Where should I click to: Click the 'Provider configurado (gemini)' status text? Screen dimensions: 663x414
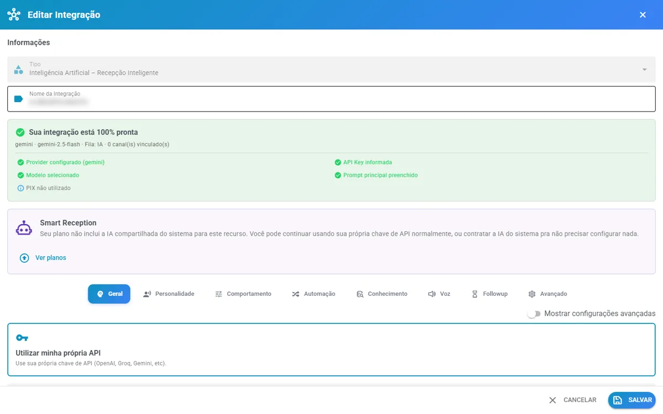(65, 162)
